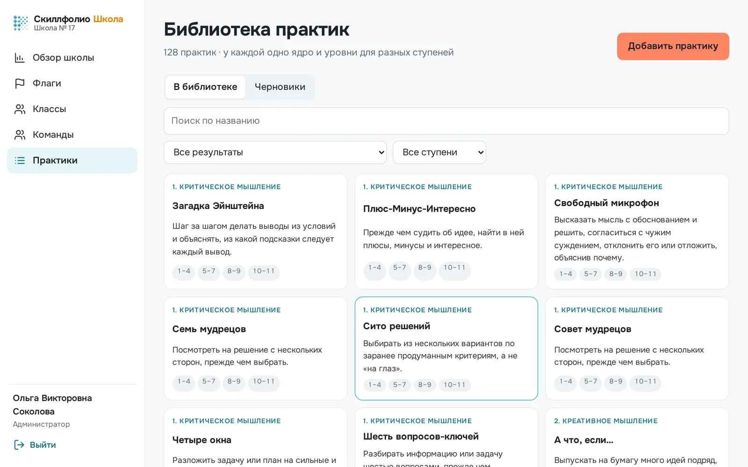Screen dimensions: 748x467
Task: Open the Все результаты dropdown
Action: 275,152
